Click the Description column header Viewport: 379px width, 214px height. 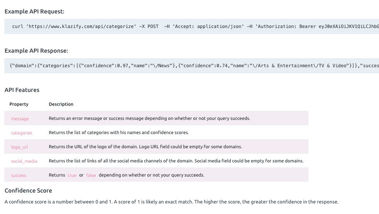coord(61,104)
